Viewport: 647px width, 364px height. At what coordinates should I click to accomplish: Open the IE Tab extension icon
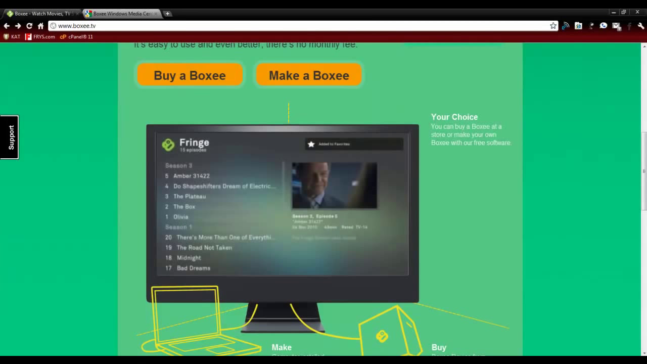(578, 26)
